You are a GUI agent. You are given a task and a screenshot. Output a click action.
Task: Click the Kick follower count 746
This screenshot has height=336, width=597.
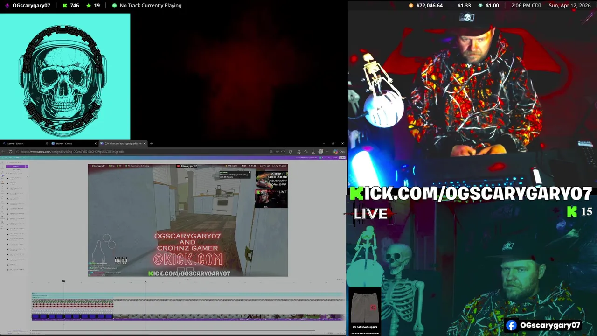pyautogui.click(x=70, y=6)
